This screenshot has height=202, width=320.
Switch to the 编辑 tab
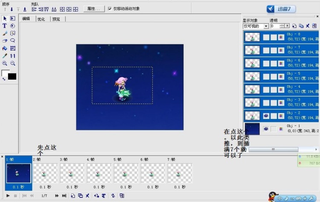click(26, 19)
